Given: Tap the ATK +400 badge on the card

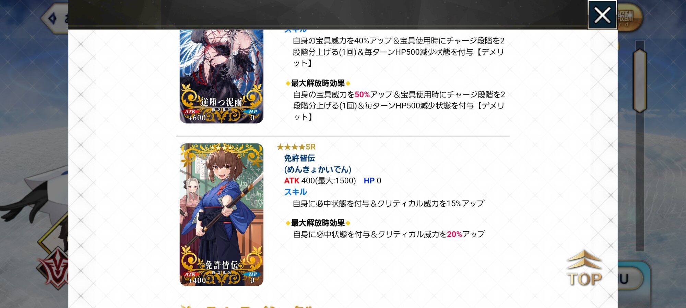Looking at the screenshot, I should (x=196, y=278).
